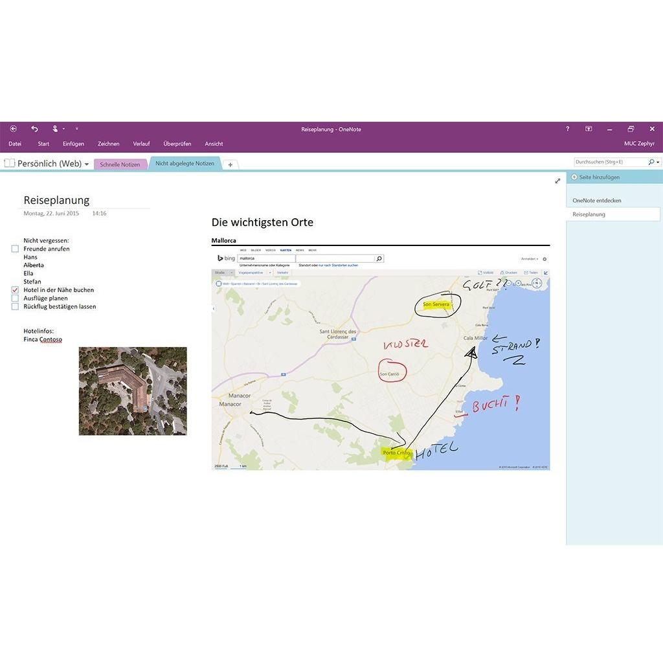663x663 pixels.
Task: Click the highlighted Porto Cristo label
Action: (396, 453)
